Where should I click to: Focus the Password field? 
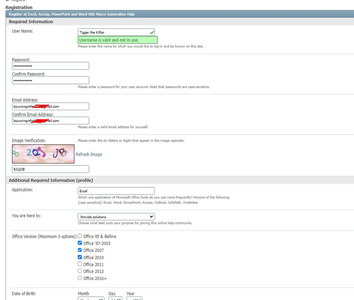click(51, 66)
